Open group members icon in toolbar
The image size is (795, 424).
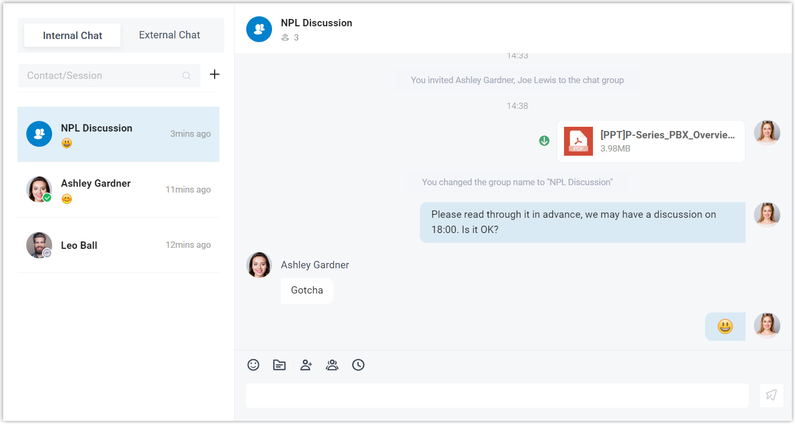pyautogui.click(x=332, y=365)
